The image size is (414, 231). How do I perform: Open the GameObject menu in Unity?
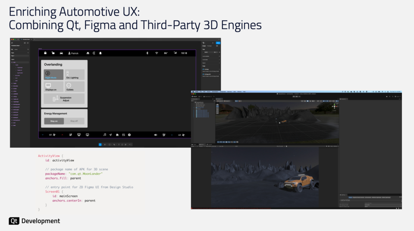(x=215, y=92)
